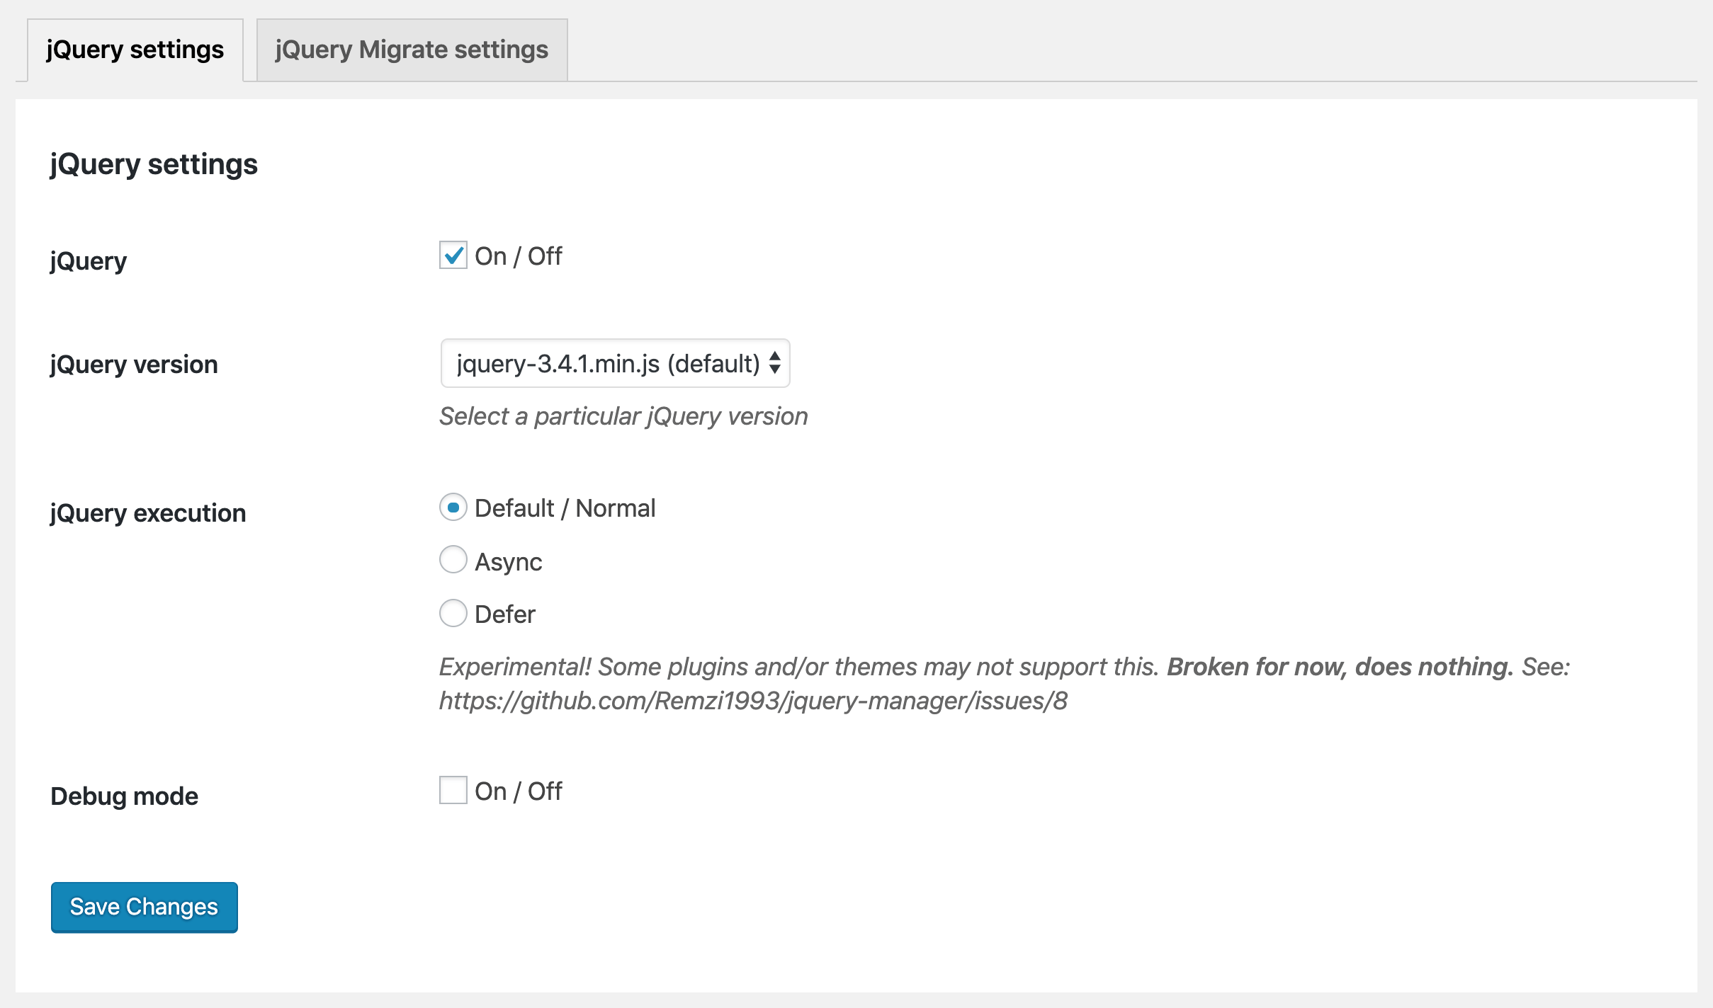Open the jQuery version dropdown
This screenshot has width=1713, height=1008.
(615, 363)
